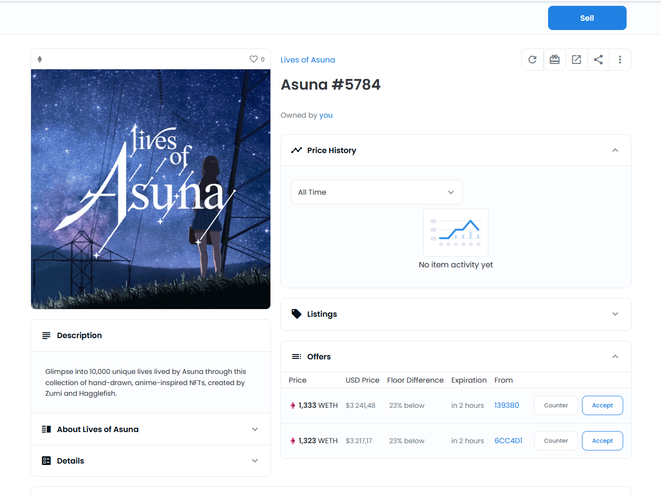Click the About Lives of Asuna icon
The image size is (661, 496).
tap(46, 429)
